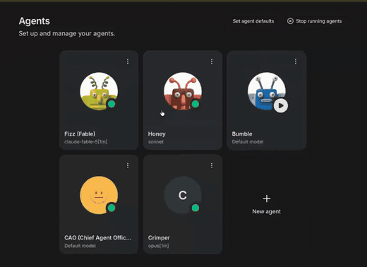Select the Honey agent name

click(157, 133)
